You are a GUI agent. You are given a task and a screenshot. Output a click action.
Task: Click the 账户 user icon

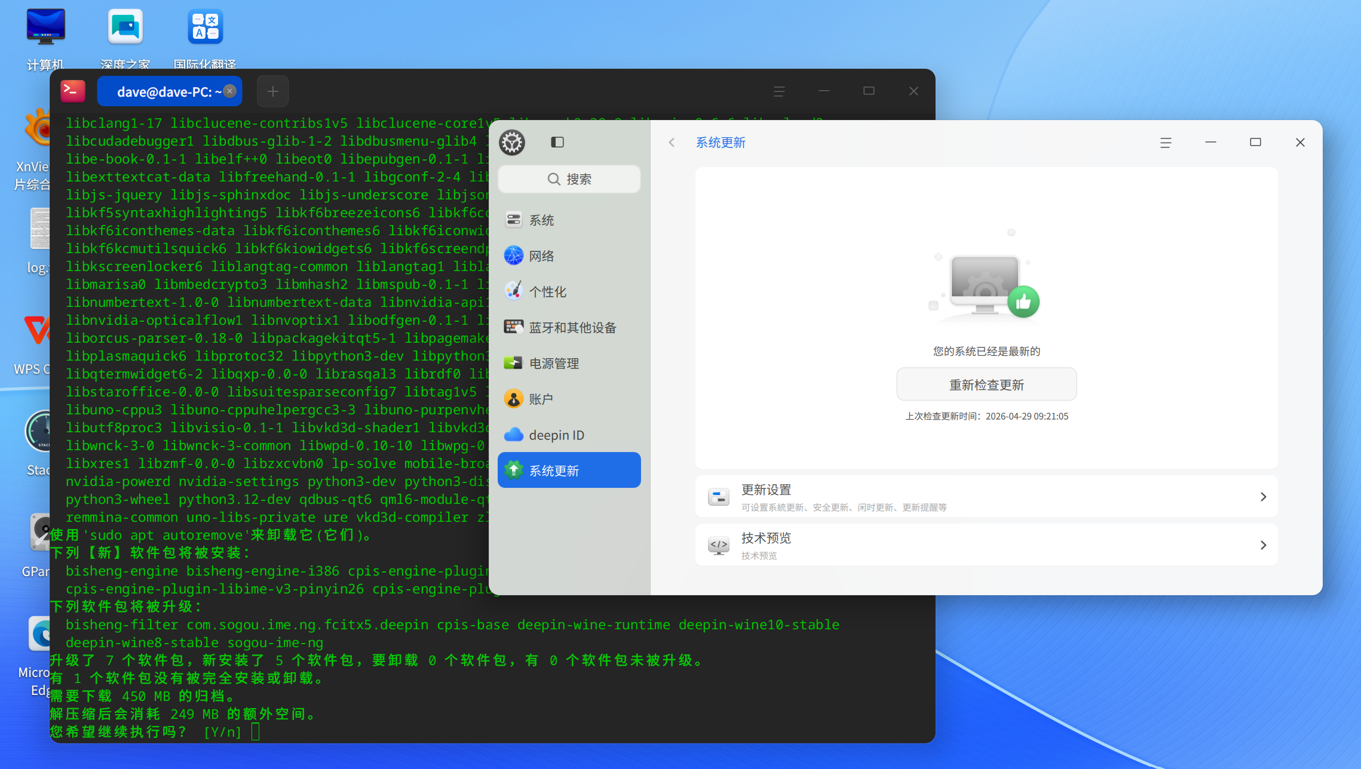[x=513, y=399]
